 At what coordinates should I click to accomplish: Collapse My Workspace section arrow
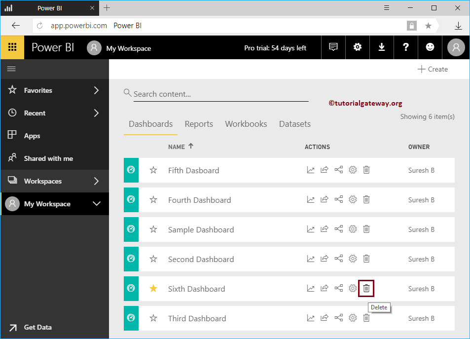[97, 204]
